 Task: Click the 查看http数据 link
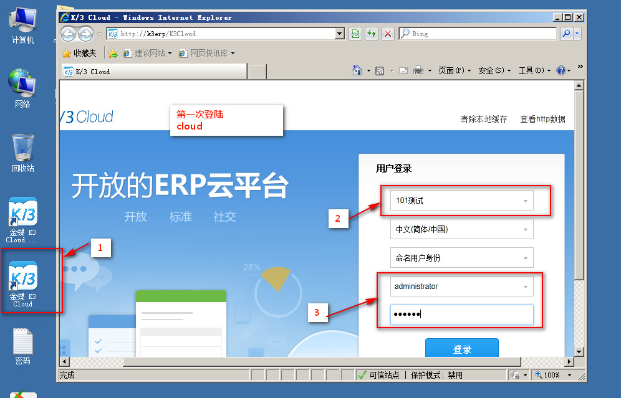tap(542, 119)
